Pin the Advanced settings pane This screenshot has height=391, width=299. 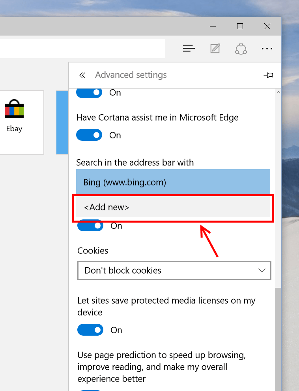tap(268, 75)
